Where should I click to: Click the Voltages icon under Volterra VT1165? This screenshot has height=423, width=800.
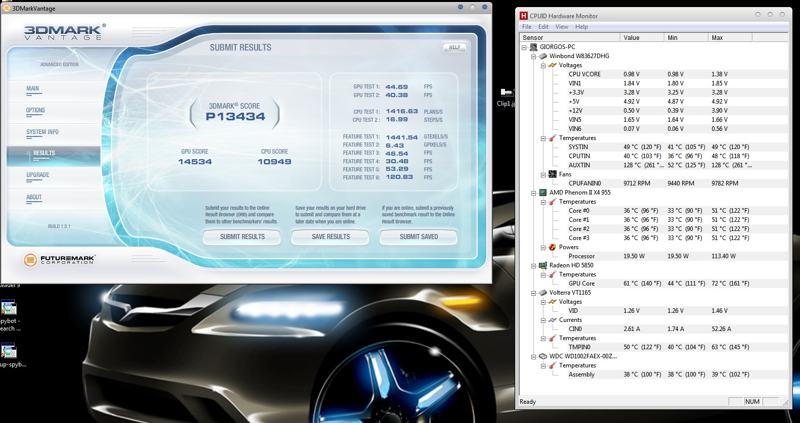553,302
